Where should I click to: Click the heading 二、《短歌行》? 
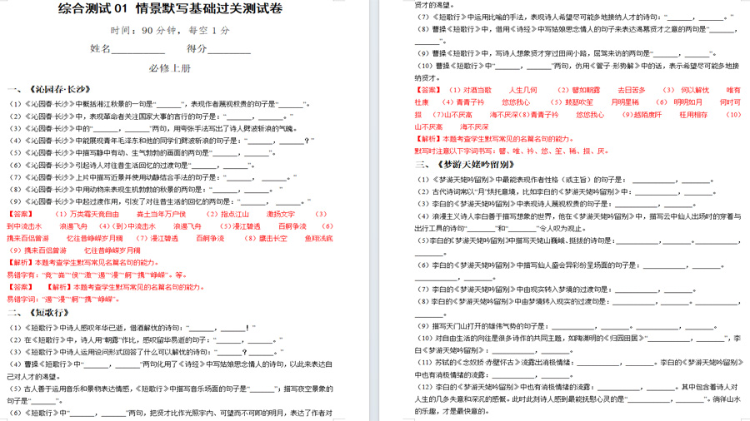pyautogui.click(x=38, y=313)
